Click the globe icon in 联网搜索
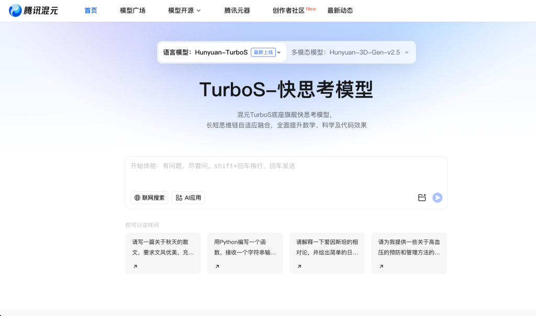Viewport: 536px width, 316px height. [x=138, y=198]
